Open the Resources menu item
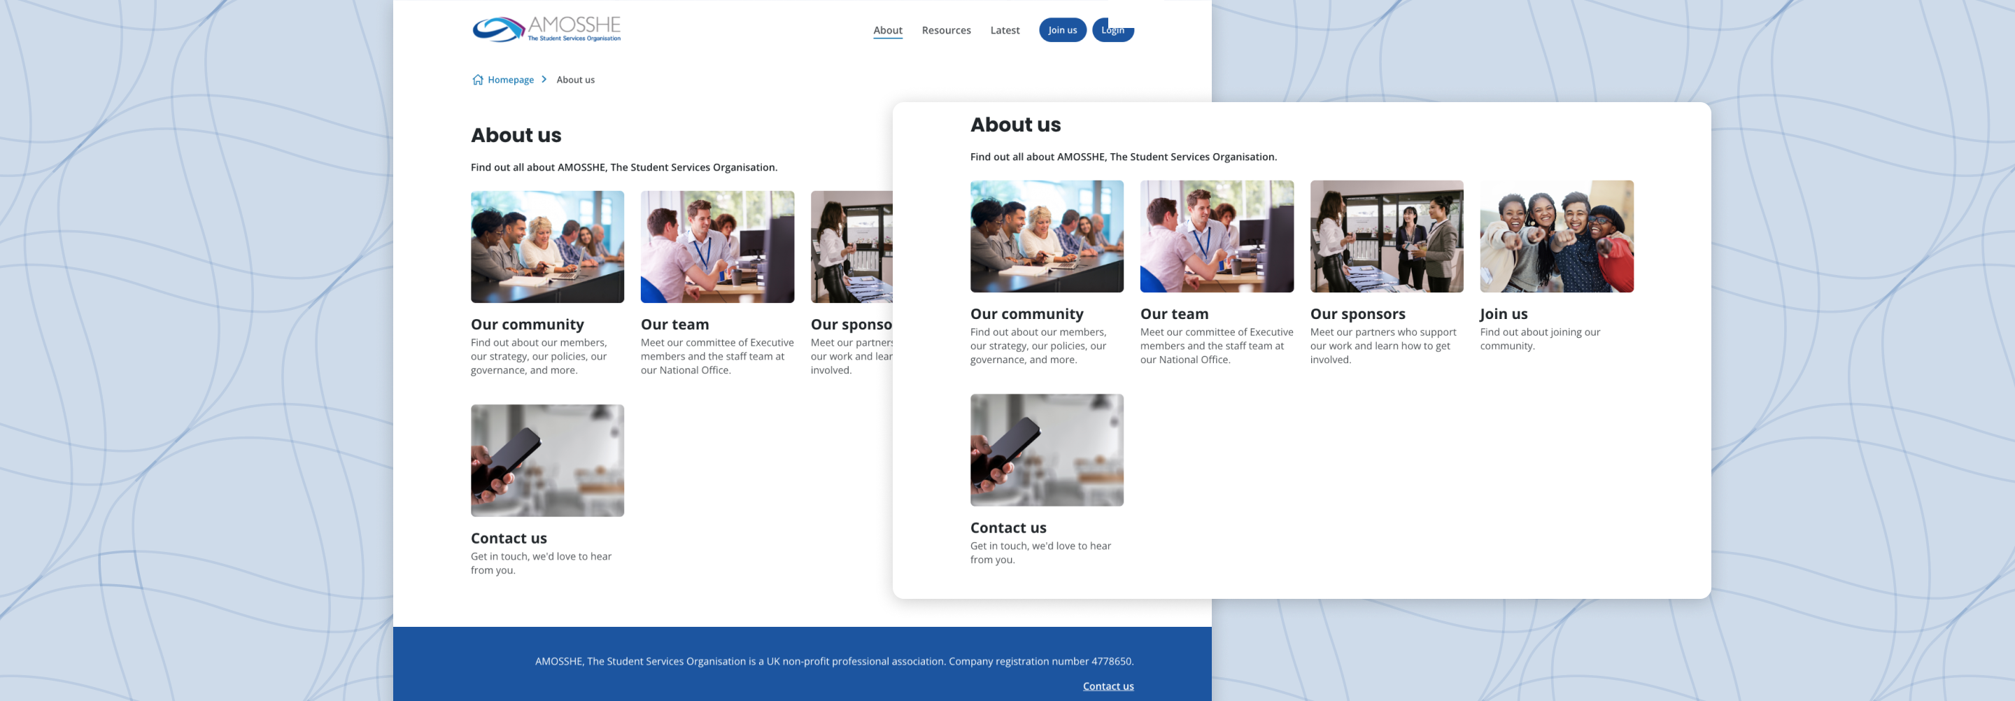2015x701 pixels. 946,29
